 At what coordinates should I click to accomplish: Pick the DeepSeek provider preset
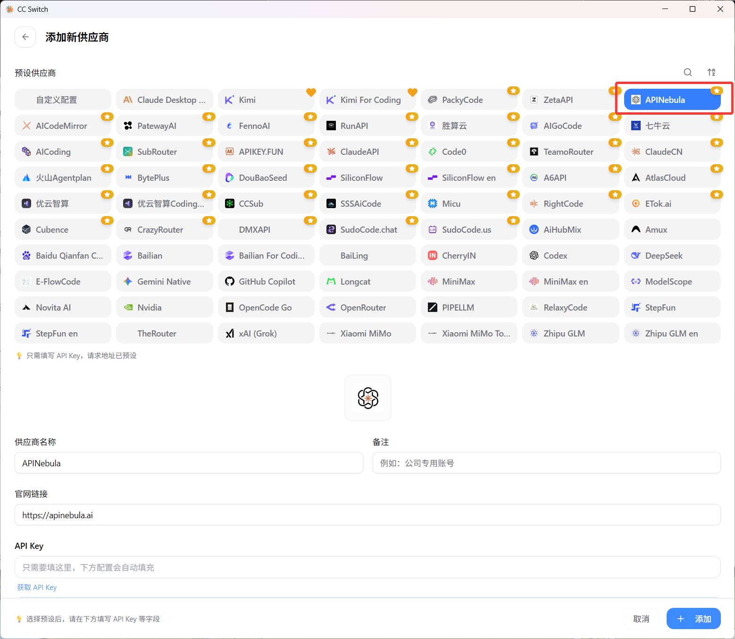pyautogui.click(x=672, y=255)
